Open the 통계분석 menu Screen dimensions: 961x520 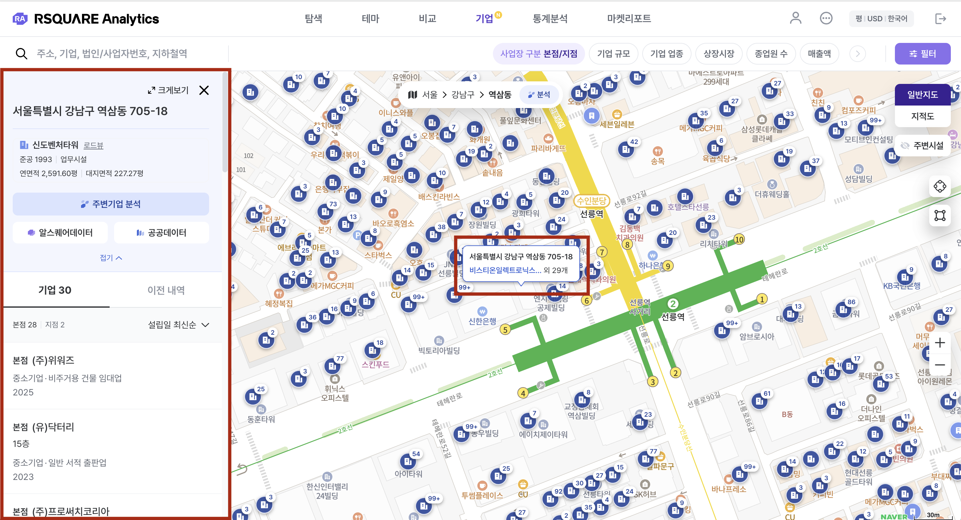[550, 18]
